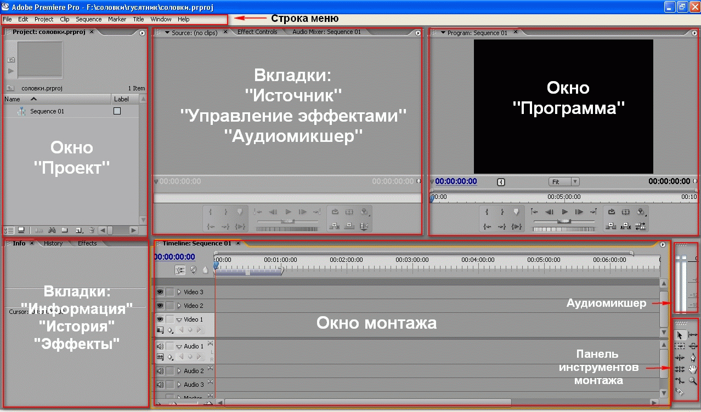Viewport: 701px width, 412px height.
Task: Click Play In to Out in Program monitor
Action: point(516,226)
